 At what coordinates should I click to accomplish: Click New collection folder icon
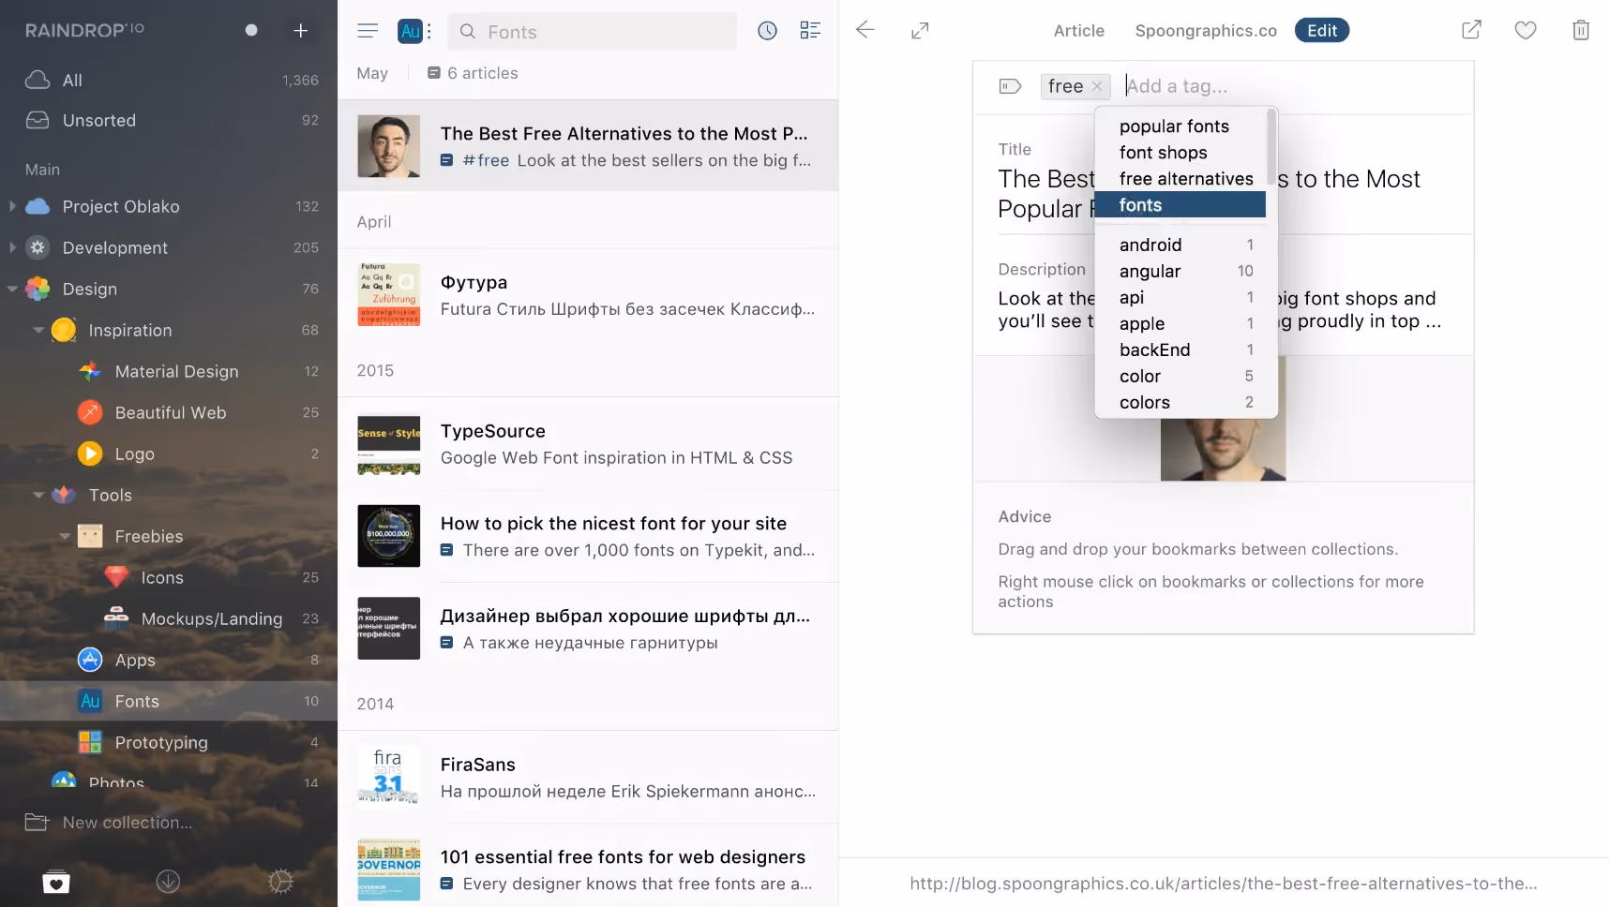click(x=37, y=822)
